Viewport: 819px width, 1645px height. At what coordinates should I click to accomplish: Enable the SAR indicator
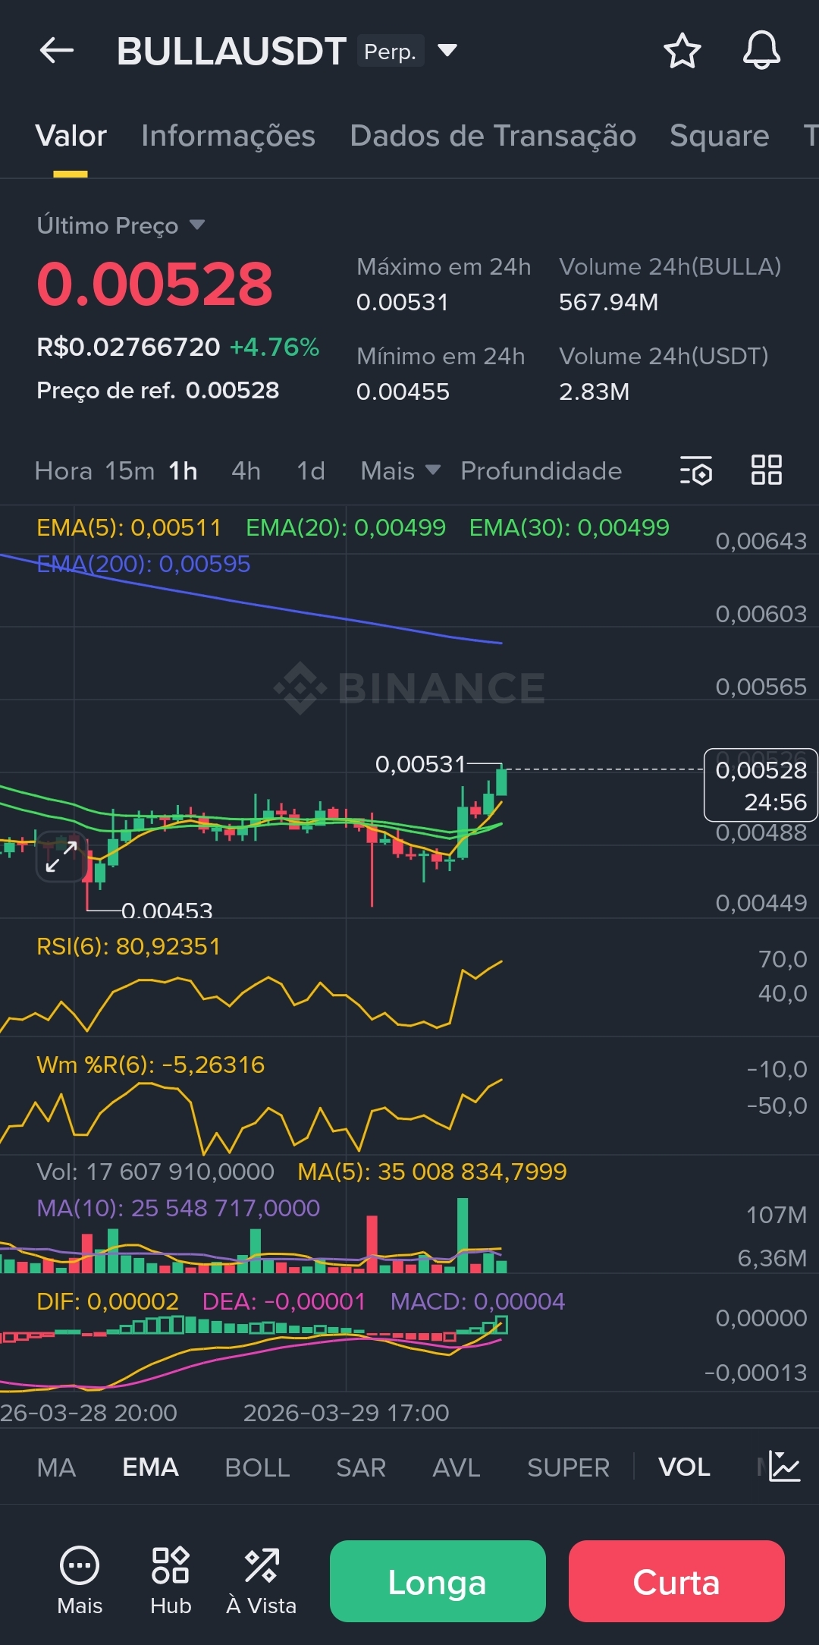coord(361,1467)
